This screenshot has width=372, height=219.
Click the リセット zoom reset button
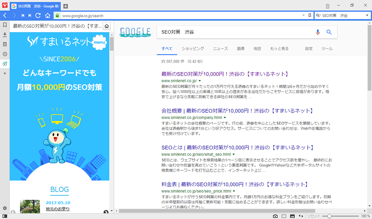coord(314,216)
